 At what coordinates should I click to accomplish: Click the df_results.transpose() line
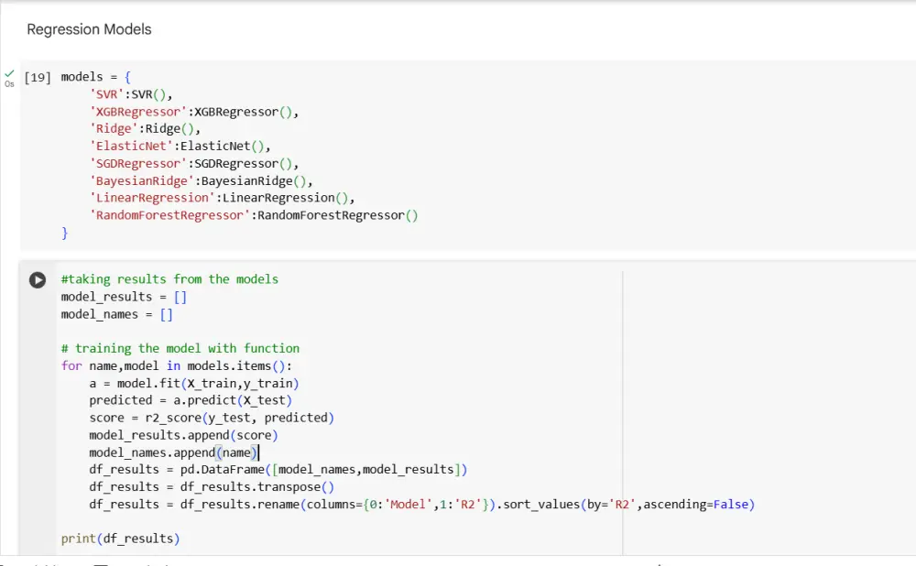pos(212,487)
